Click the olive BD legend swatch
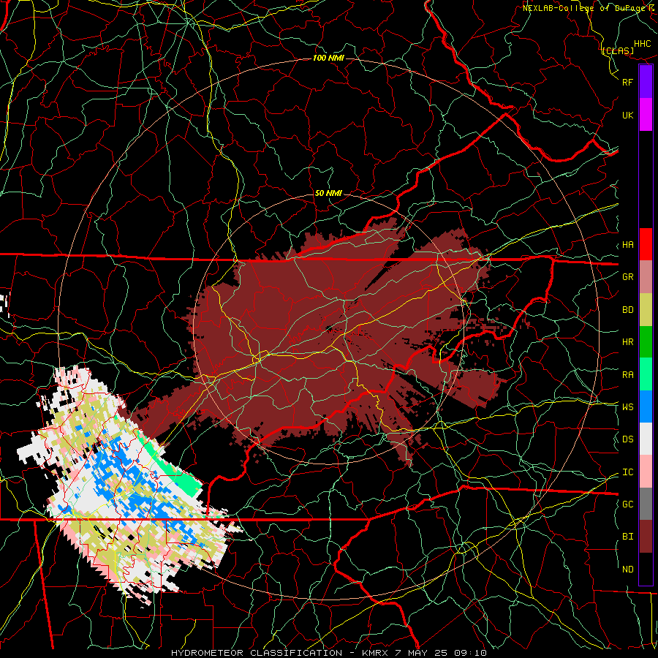This screenshot has height=658, width=658. tap(646, 310)
